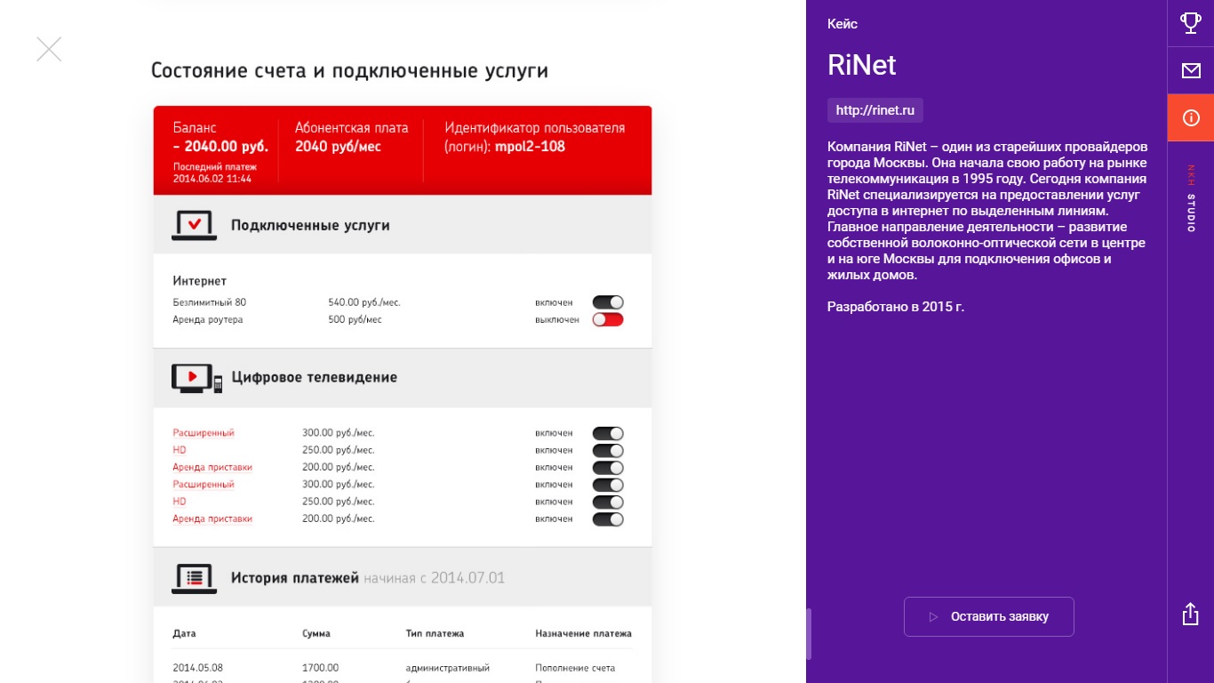Click the 540.00 руб./мес. price
The height and width of the screenshot is (683, 1214).
(x=364, y=302)
